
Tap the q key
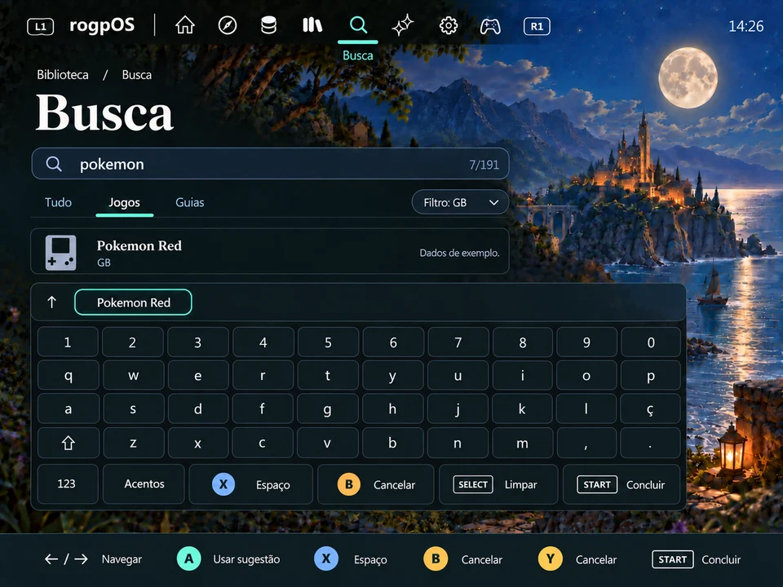(68, 375)
